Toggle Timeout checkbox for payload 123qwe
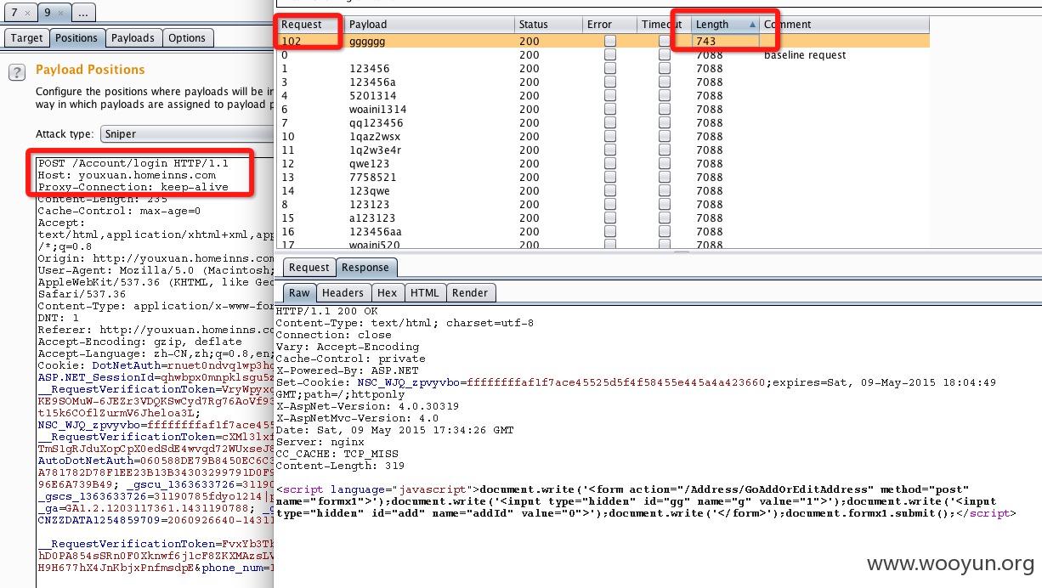1042x588 pixels. tap(665, 190)
